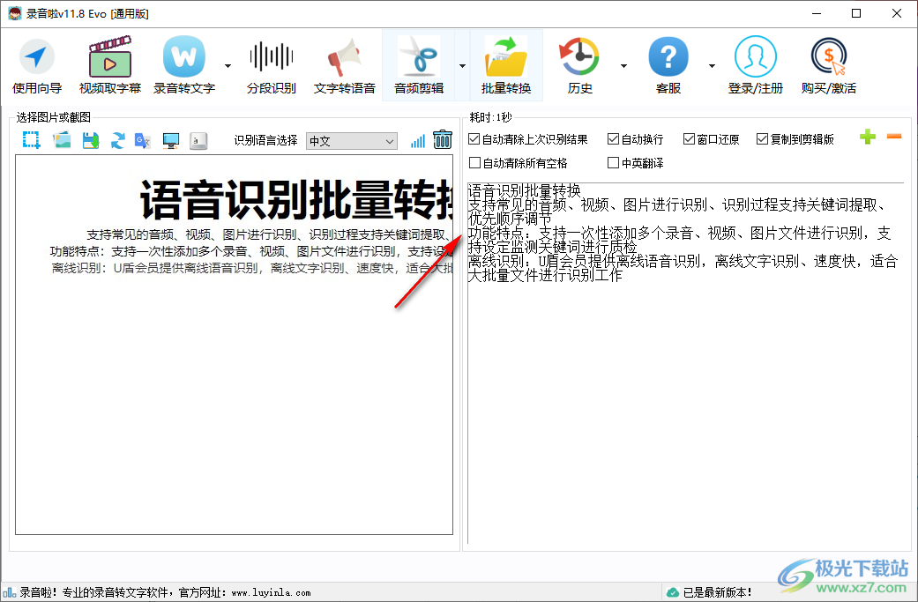Viewport: 918px width, 602px height.
Task: Open 批量转换 batch conversion
Action: tap(506, 65)
